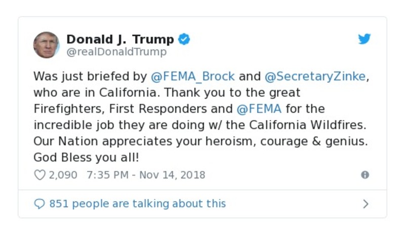Open the @FEMA_Brock mention
The image size is (405, 236).
pyautogui.click(x=193, y=77)
